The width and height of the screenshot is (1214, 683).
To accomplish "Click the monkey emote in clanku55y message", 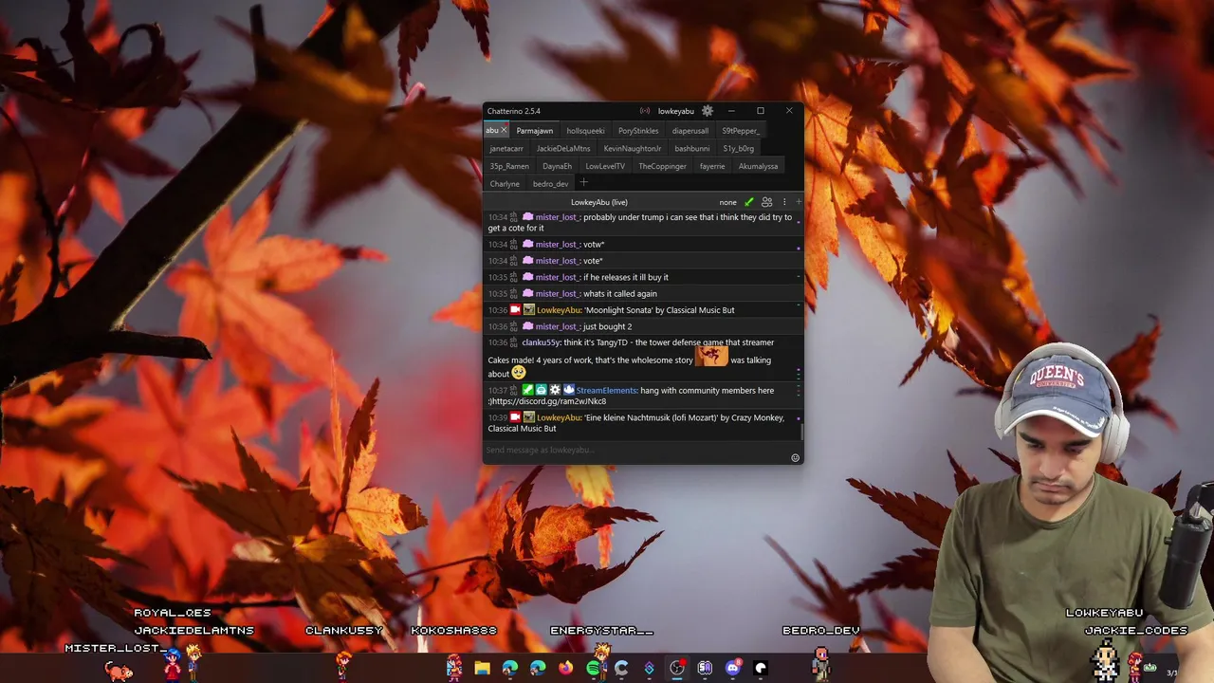I will coord(711,356).
